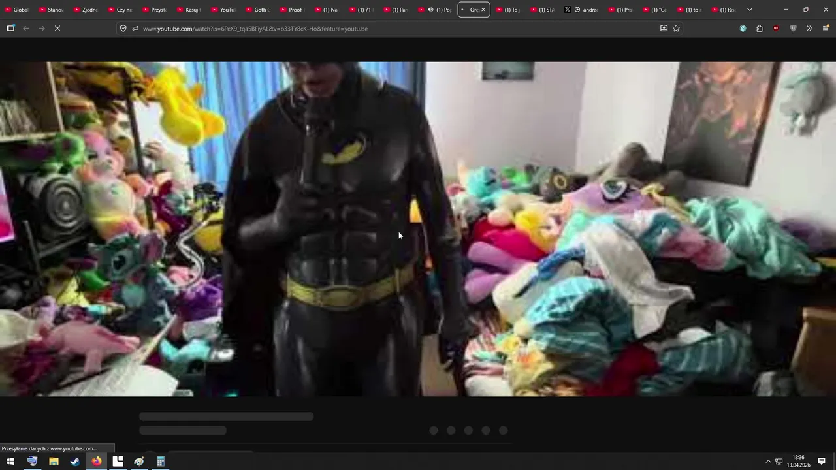Click the youtube.com URL address field

pyautogui.click(x=398, y=29)
